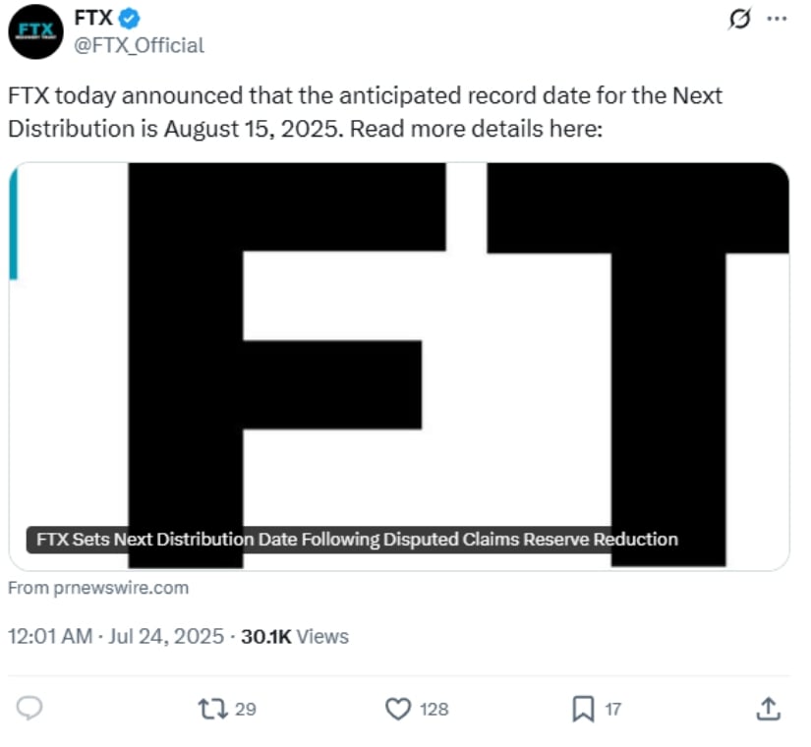The image size is (811, 747).
Task: View the 30.1K Views analytics
Action: (x=295, y=636)
